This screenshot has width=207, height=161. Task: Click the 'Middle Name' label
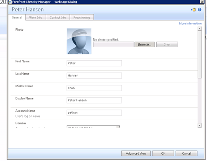point(24,86)
